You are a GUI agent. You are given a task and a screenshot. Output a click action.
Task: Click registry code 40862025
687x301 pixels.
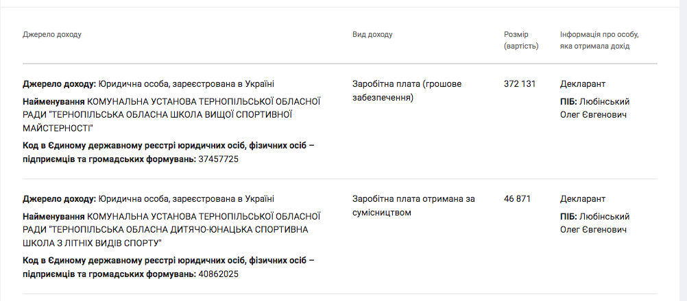point(218,274)
